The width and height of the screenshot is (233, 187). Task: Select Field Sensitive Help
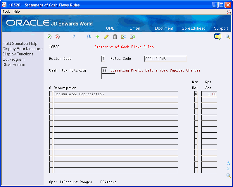coord(20,43)
